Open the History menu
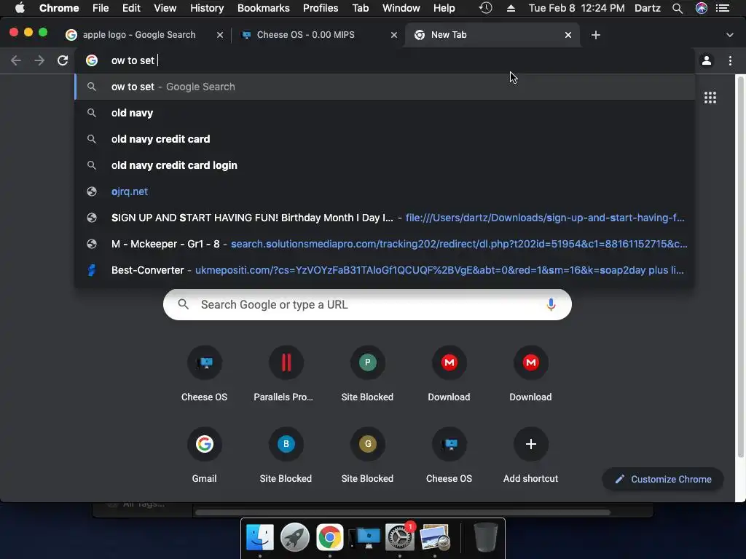The image size is (746, 559). click(x=207, y=8)
